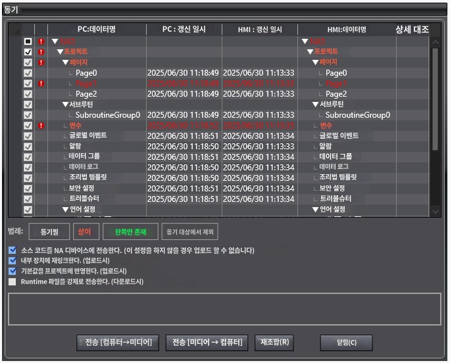Image resolution: width=450 pixels, height=363 pixels.
Task: Click the scroll down arrow of the list
Action: click(x=435, y=212)
